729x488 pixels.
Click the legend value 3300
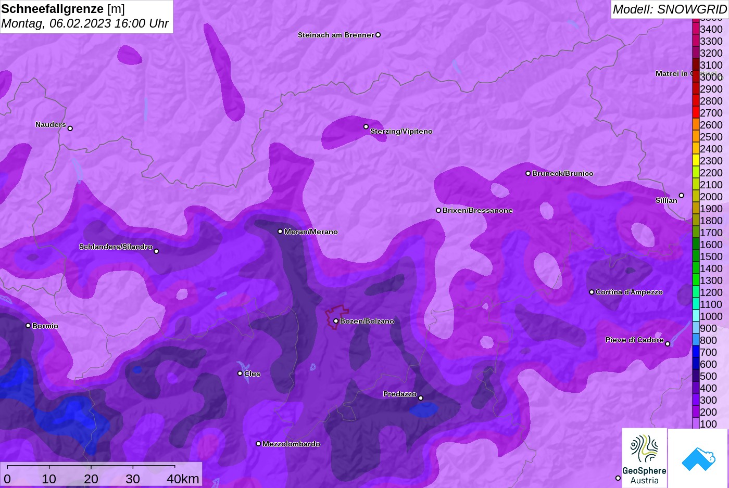pyautogui.click(x=711, y=41)
